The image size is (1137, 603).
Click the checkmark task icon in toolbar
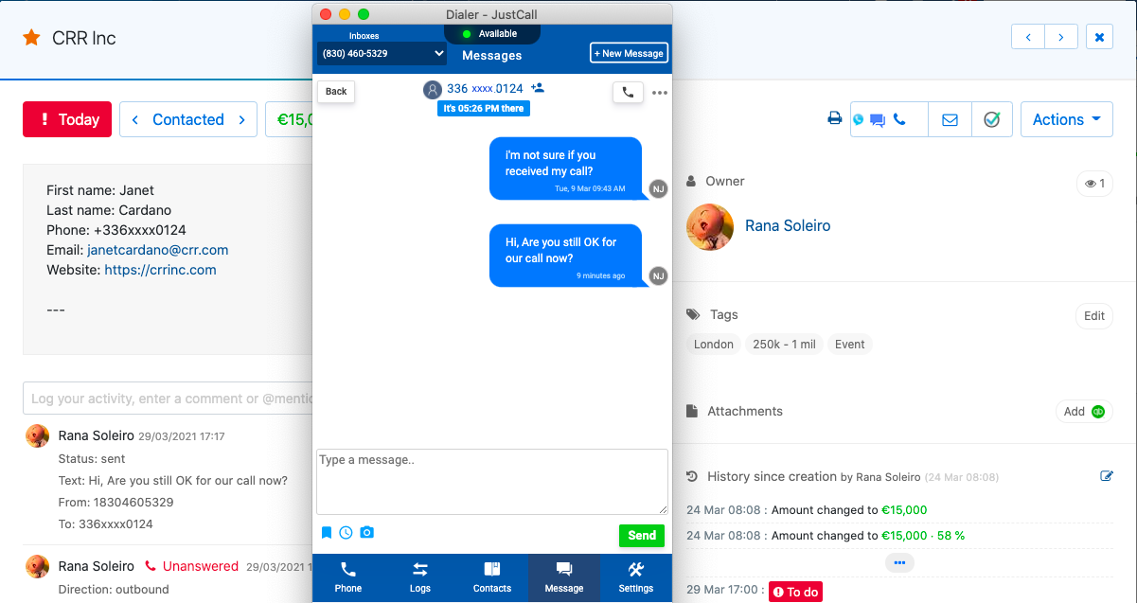(x=991, y=120)
